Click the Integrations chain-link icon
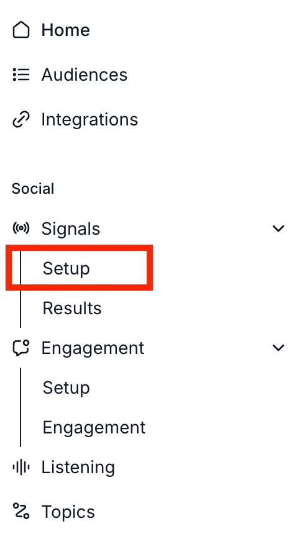307x539 pixels. click(x=21, y=120)
